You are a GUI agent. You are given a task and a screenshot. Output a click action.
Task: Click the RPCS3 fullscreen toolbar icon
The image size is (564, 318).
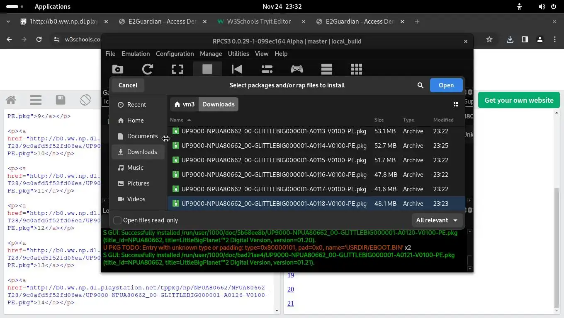pyautogui.click(x=177, y=69)
